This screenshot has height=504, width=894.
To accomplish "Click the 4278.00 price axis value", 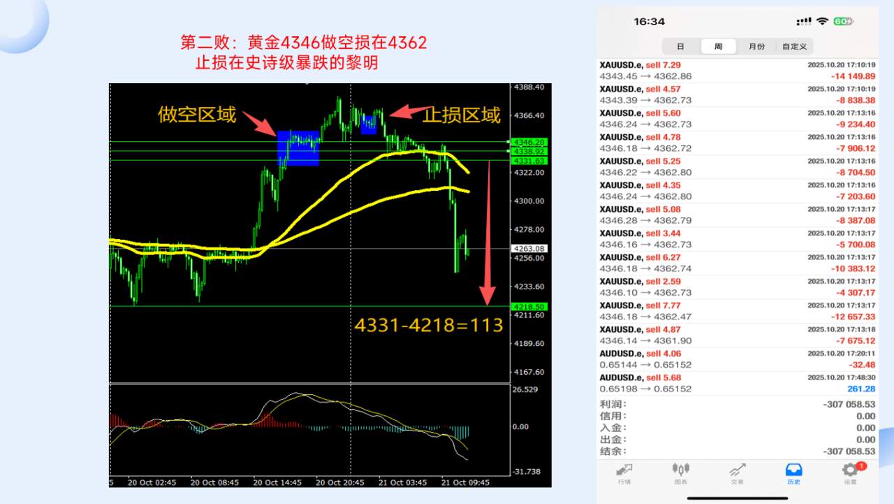I will [529, 229].
